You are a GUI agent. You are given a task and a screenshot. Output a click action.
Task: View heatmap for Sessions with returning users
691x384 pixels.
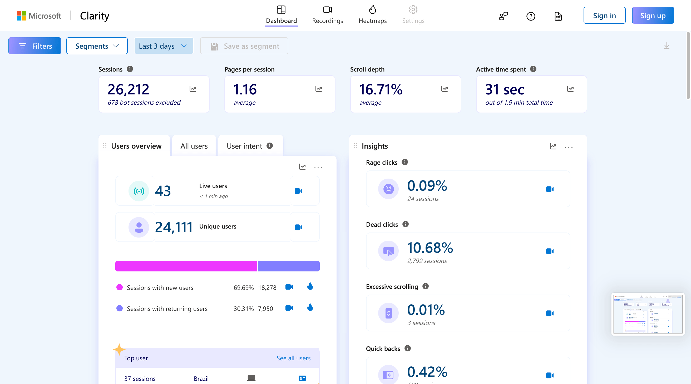(310, 307)
